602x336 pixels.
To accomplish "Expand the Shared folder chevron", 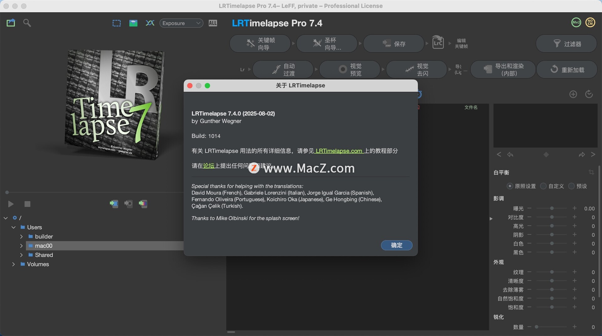I will pos(21,255).
